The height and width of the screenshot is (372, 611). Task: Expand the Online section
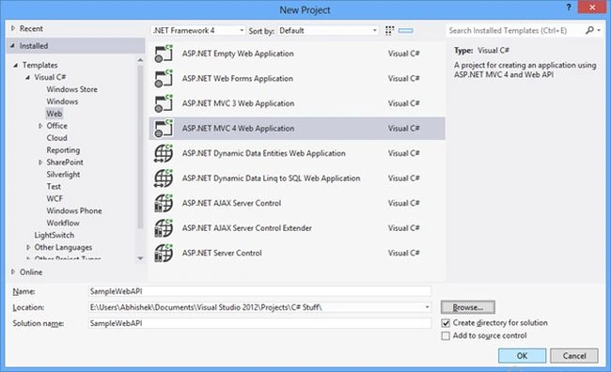coord(13,271)
